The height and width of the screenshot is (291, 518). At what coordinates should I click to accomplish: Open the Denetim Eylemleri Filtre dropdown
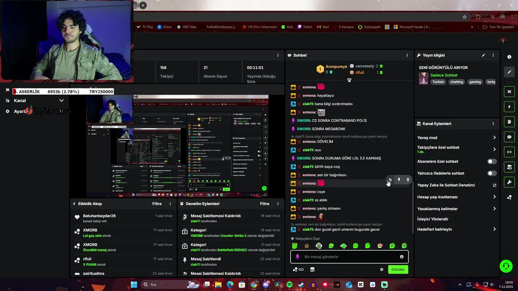pos(265,204)
